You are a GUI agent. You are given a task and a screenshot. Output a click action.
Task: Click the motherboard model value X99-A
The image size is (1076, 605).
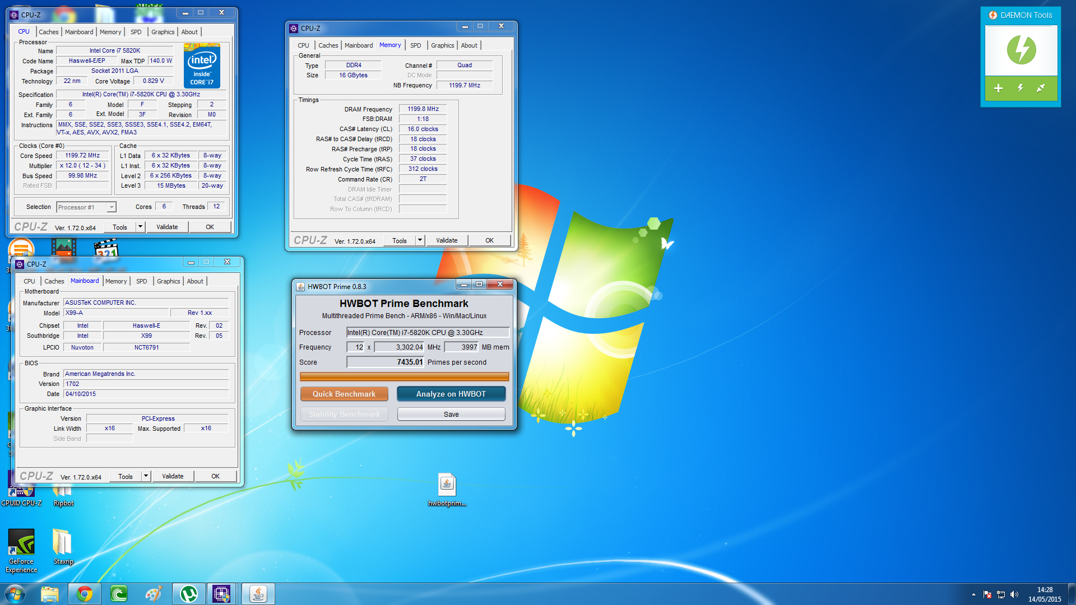point(115,313)
